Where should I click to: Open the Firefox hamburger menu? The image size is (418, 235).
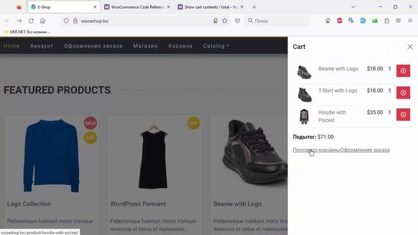pyautogui.click(x=410, y=20)
